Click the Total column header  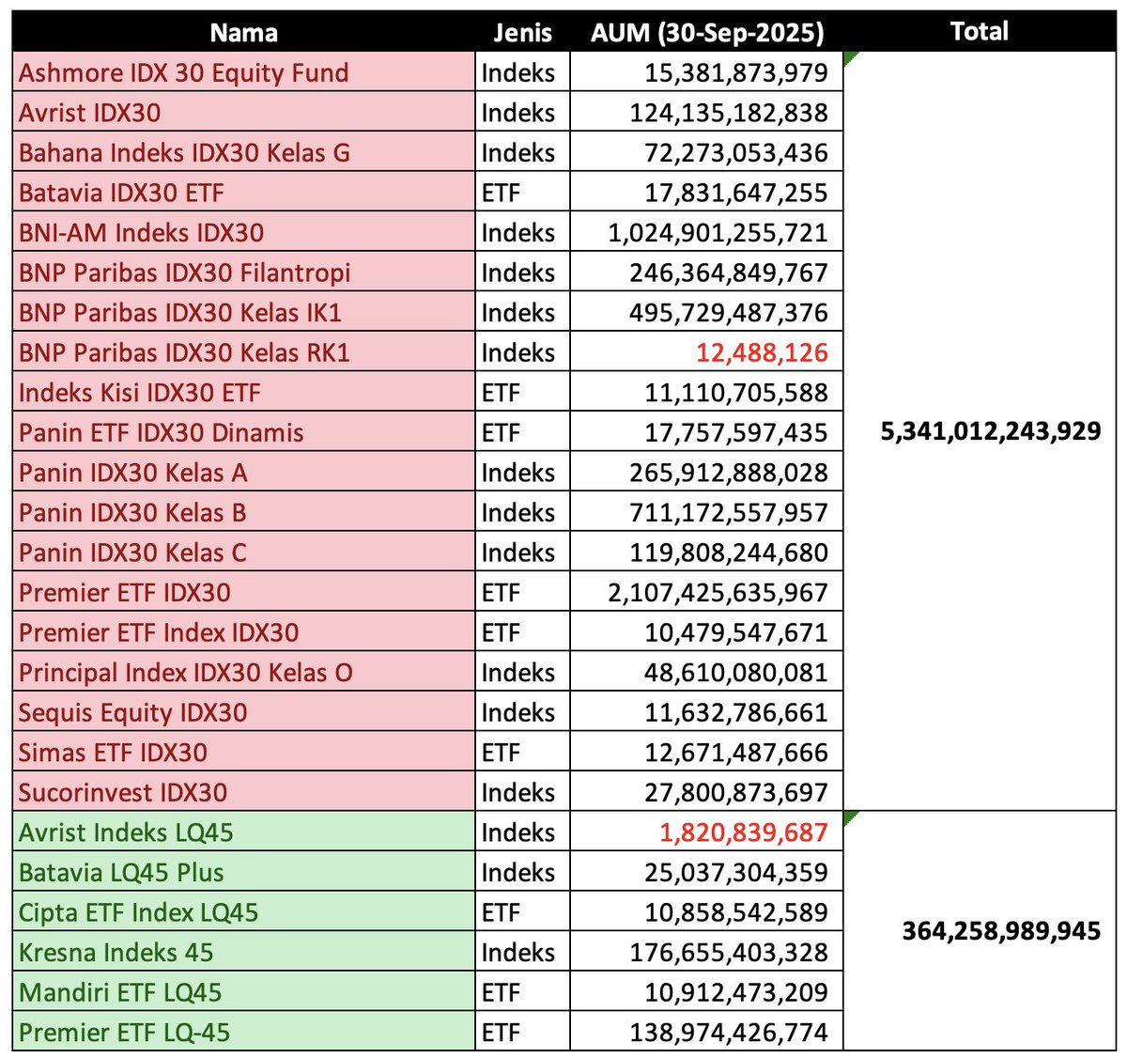pos(980,32)
